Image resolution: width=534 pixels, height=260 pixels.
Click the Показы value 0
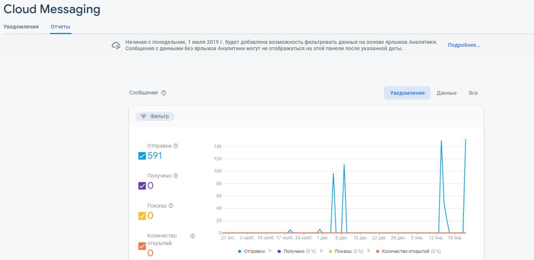pyautogui.click(x=150, y=216)
